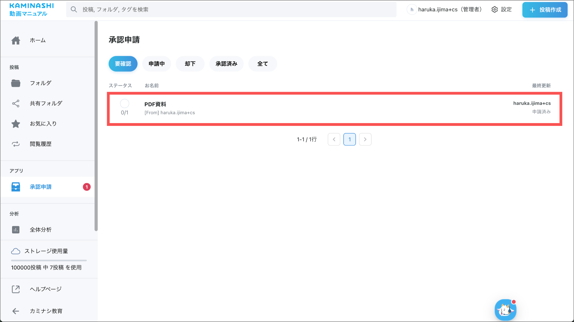Open the haruka.ijima+cs user account menu
This screenshot has height=322, width=574.
pyautogui.click(x=445, y=10)
